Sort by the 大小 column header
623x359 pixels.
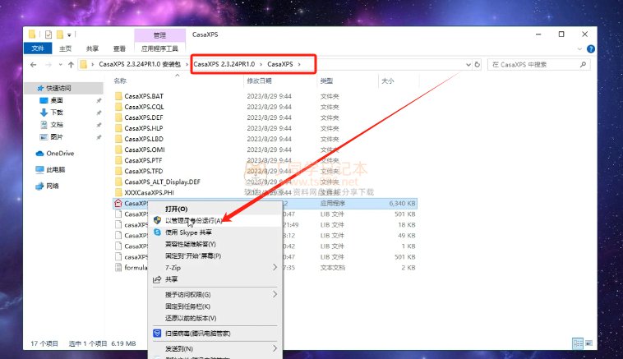(388, 81)
